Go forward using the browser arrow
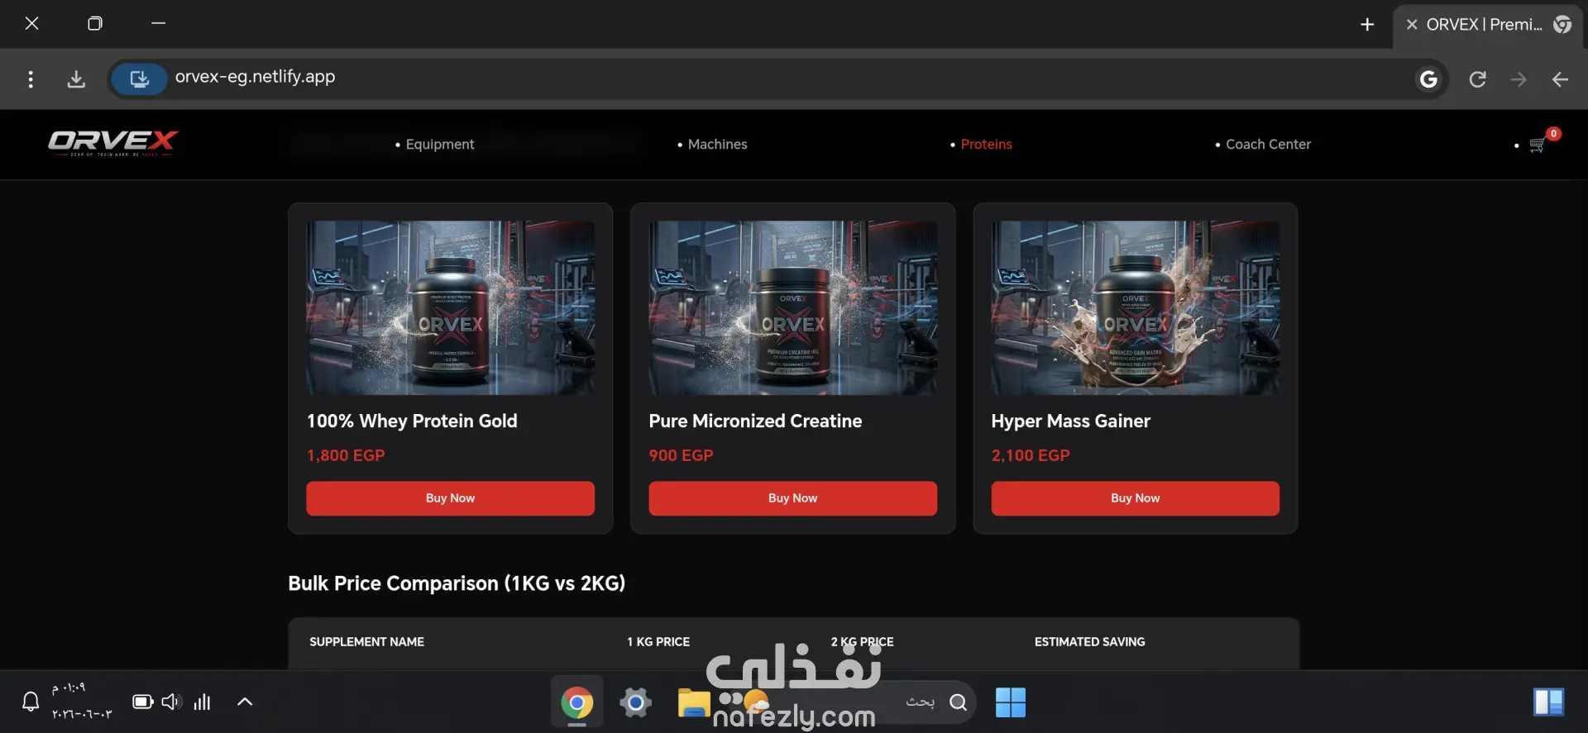1588x733 pixels. [1519, 79]
